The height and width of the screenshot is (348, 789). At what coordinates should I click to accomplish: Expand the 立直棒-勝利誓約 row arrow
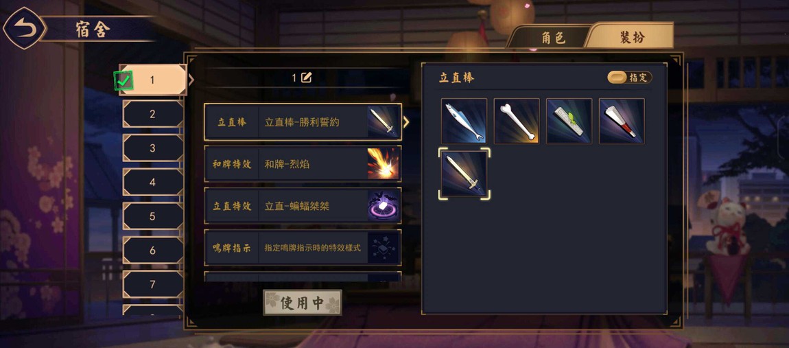coord(406,122)
